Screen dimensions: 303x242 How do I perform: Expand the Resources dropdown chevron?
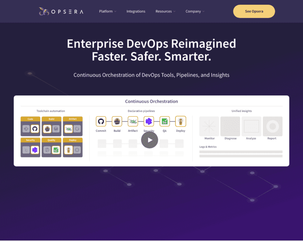tap(174, 11)
